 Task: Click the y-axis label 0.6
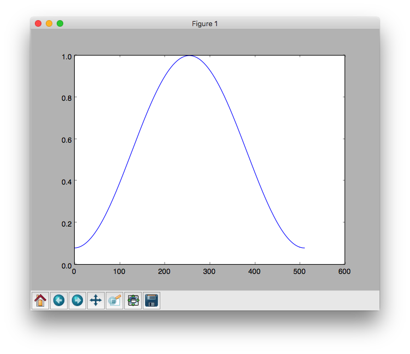67,140
